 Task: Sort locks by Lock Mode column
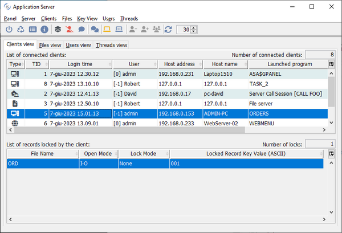tap(144, 154)
